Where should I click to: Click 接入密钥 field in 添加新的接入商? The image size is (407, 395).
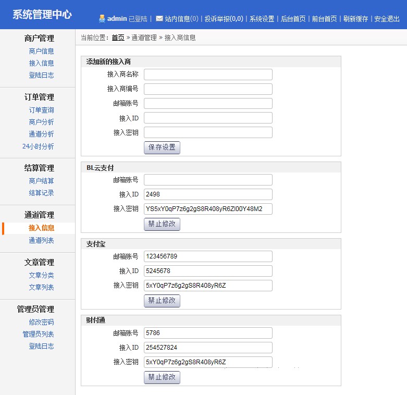coord(208,132)
